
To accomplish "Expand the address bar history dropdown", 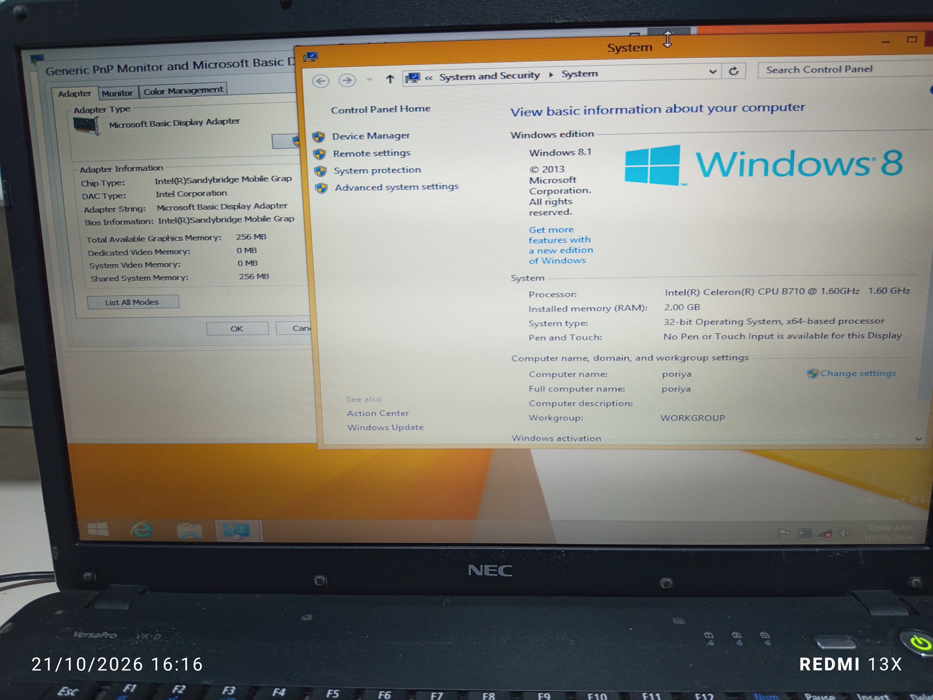I will pos(713,72).
